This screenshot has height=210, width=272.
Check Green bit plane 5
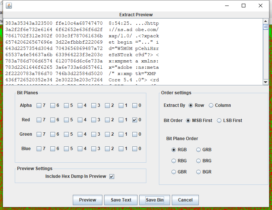tap(66, 134)
